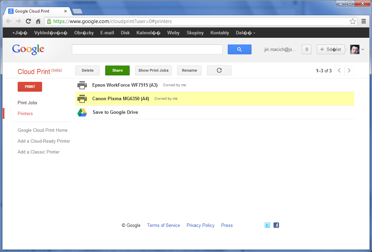Open the E-mail item in the black bar
The height and width of the screenshot is (252, 372).
107,33
